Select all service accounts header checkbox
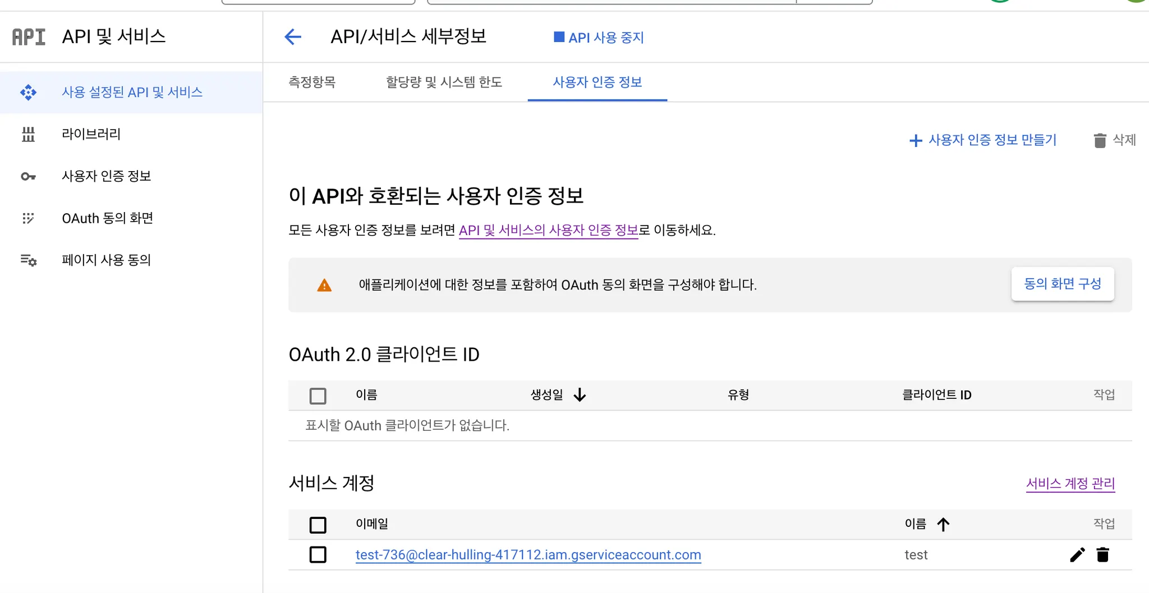This screenshot has width=1149, height=593. 318,525
